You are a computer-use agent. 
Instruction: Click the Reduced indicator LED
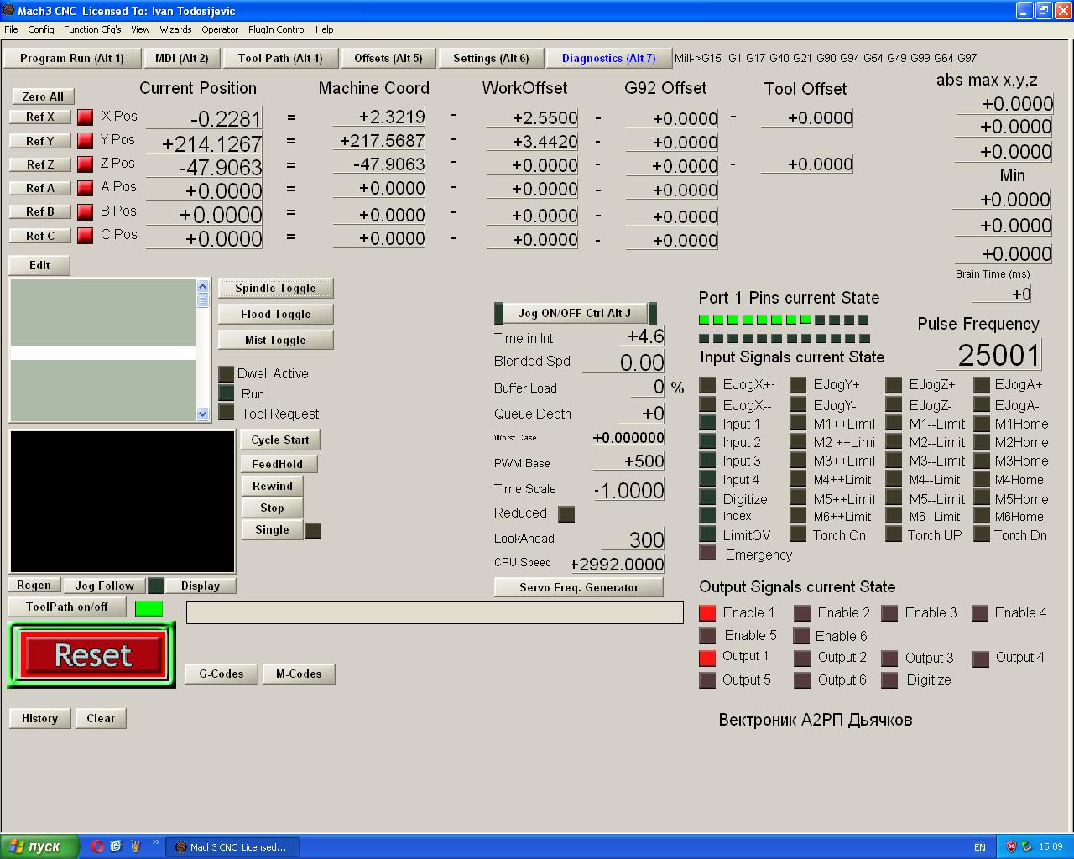(x=566, y=513)
